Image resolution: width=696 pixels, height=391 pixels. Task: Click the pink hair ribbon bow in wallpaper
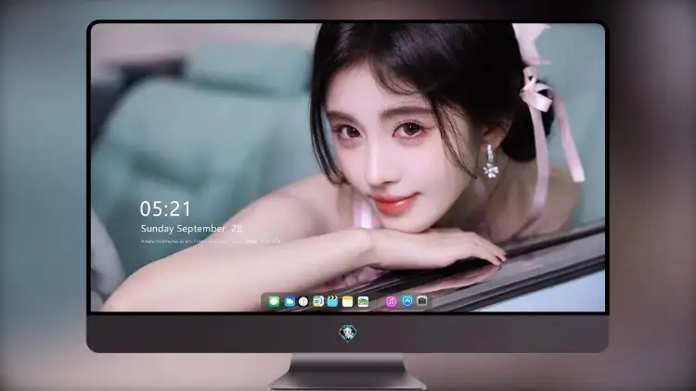[x=536, y=93]
